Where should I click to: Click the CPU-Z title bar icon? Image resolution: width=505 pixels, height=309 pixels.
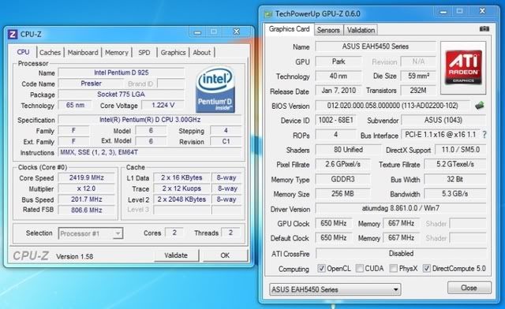(13, 34)
